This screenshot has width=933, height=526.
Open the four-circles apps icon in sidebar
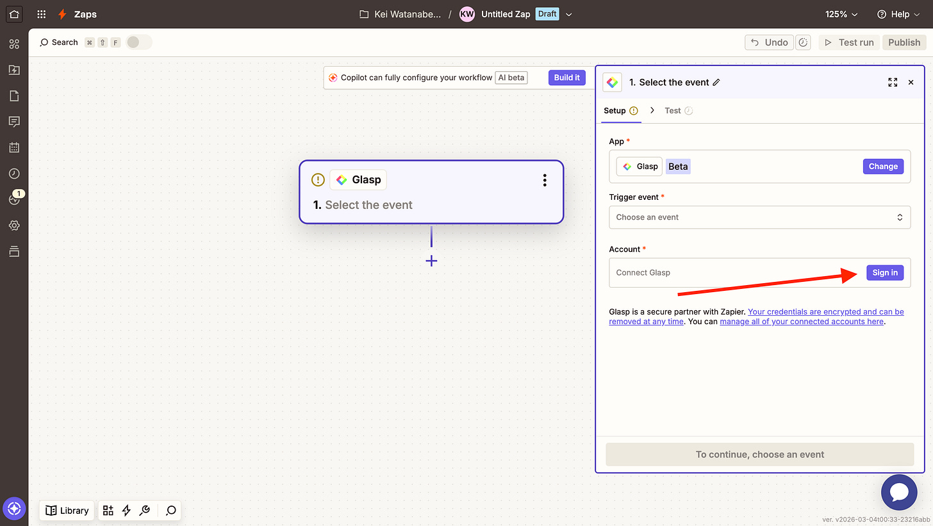point(14,44)
